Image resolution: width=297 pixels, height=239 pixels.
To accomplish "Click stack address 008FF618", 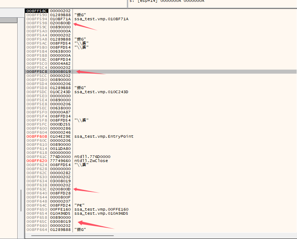I will tap(36, 152).
